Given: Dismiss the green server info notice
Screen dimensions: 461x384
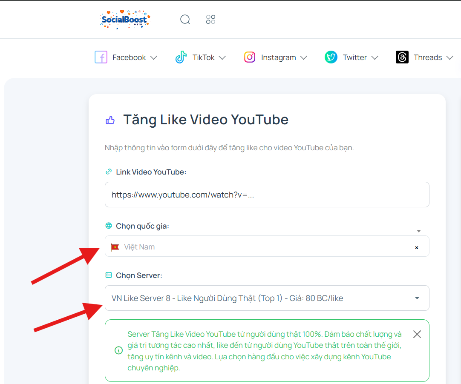Looking at the screenshot, I should [417, 334].
